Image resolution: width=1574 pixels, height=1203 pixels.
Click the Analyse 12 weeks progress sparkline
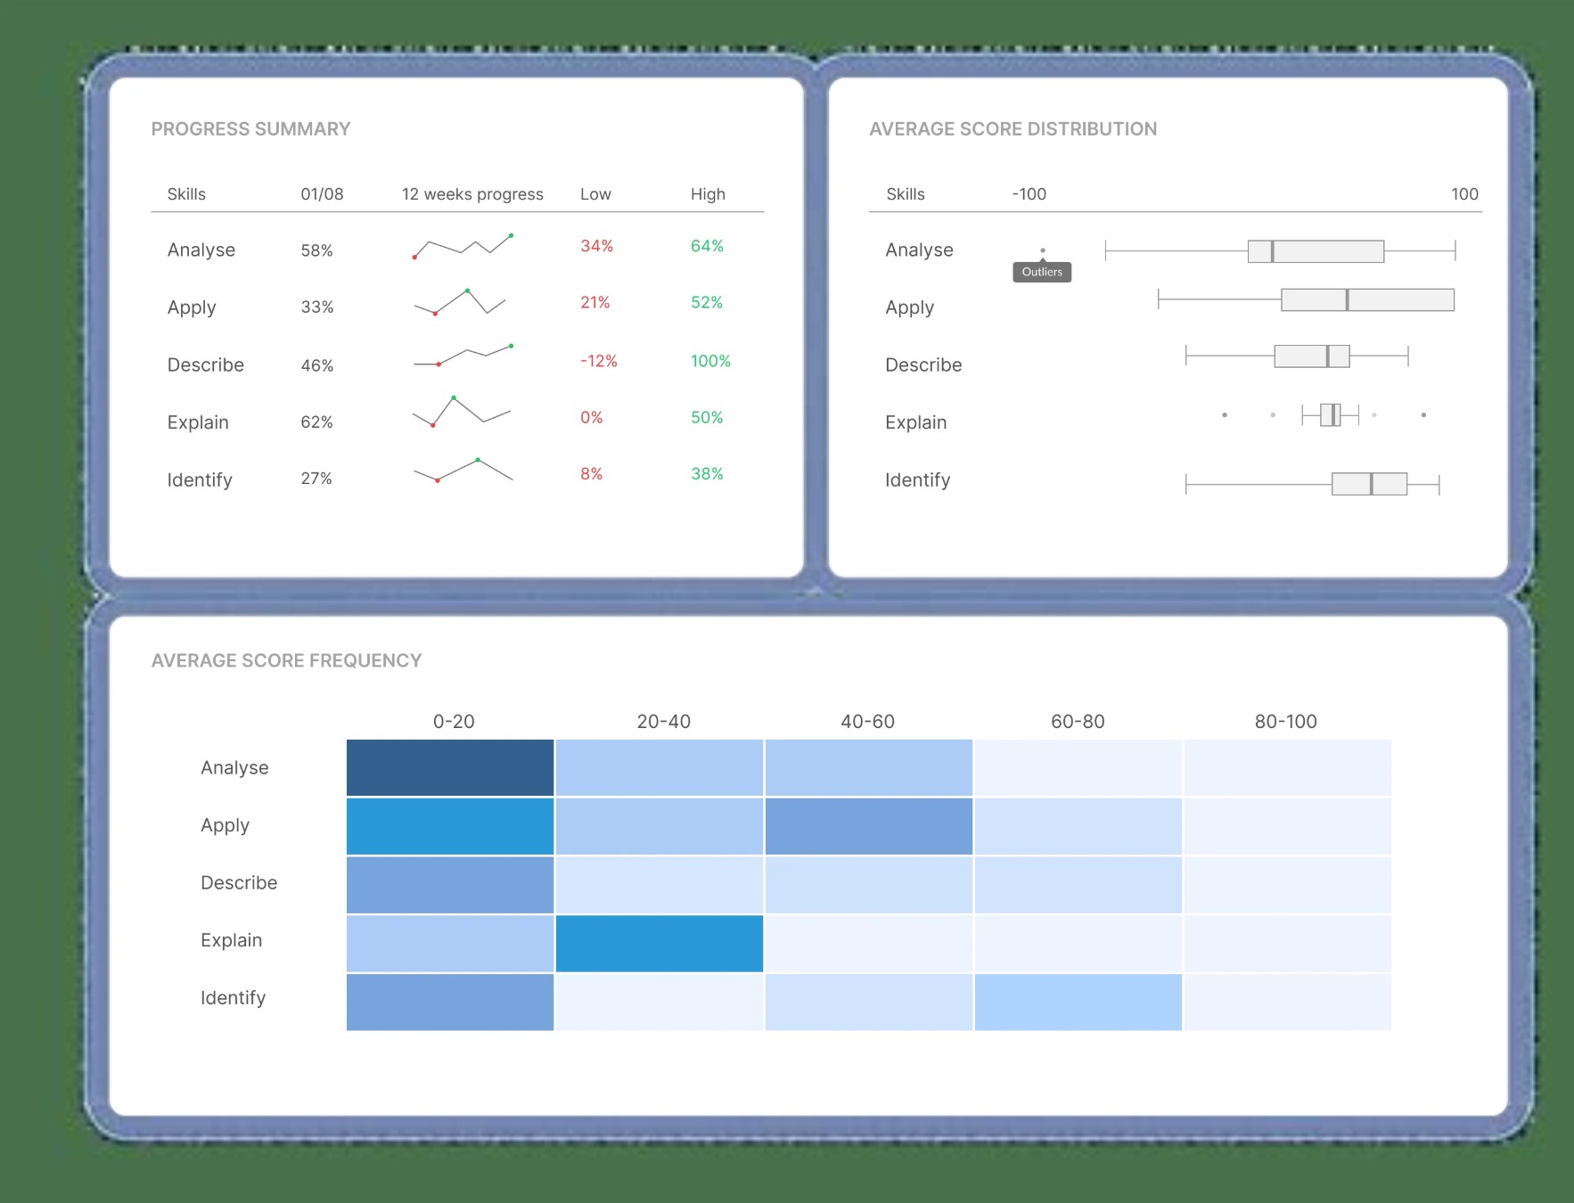click(463, 246)
